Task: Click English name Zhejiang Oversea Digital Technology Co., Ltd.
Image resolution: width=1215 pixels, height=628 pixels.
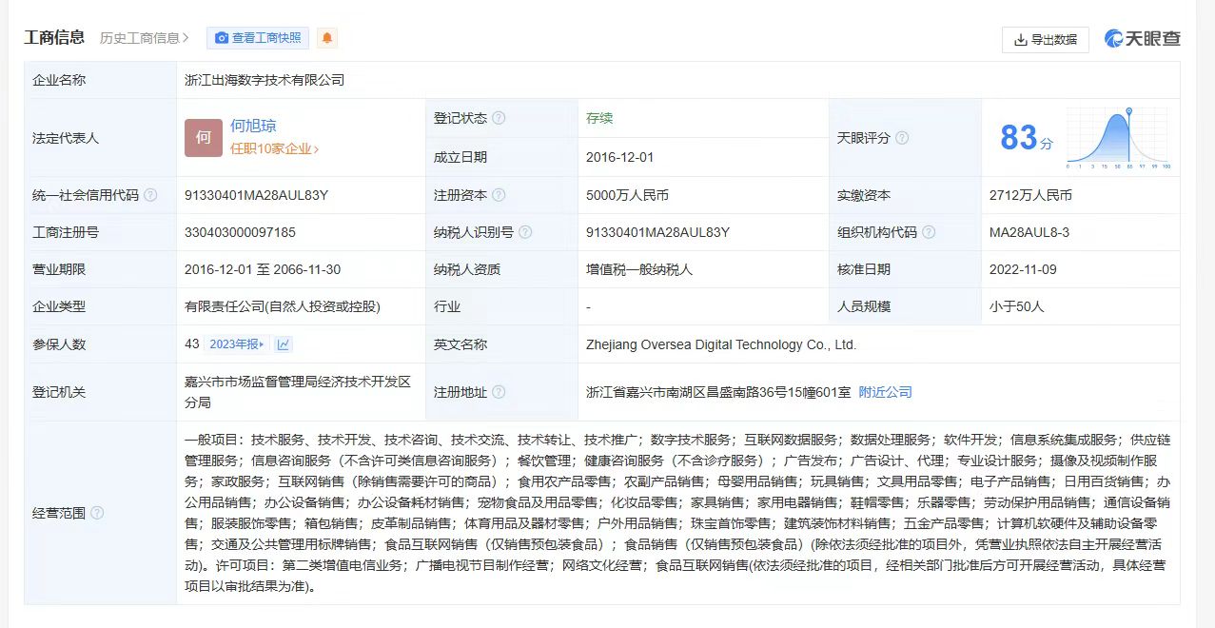Action: (722, 344)
